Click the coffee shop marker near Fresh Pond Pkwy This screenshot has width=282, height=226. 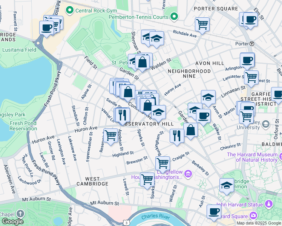(x=47, y=27)
